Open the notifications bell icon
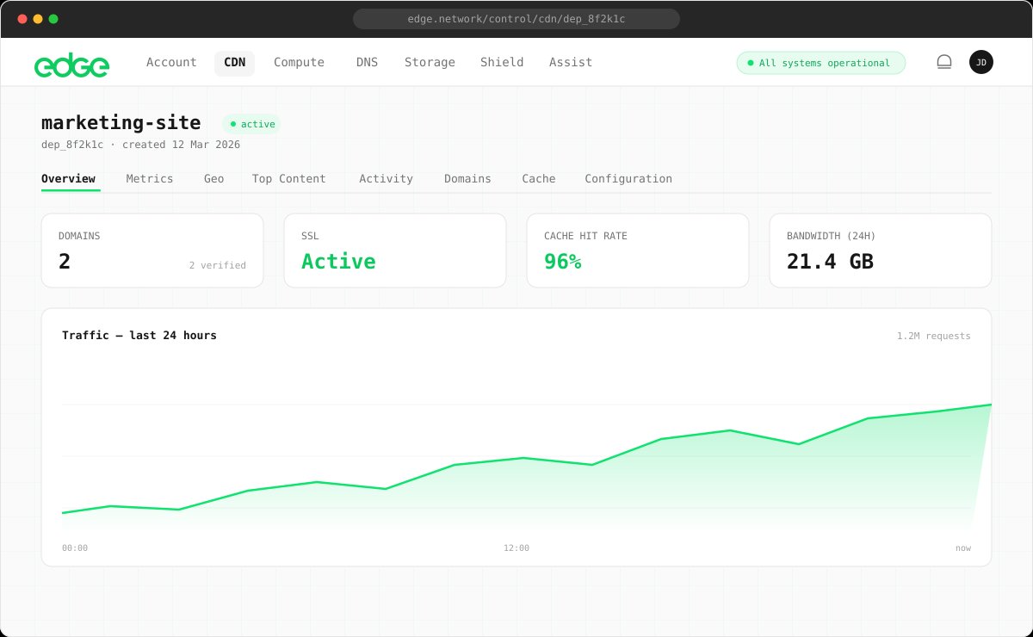Viewport: 1033px width, 637px height. pyautogui.click(x=944, y=62)
